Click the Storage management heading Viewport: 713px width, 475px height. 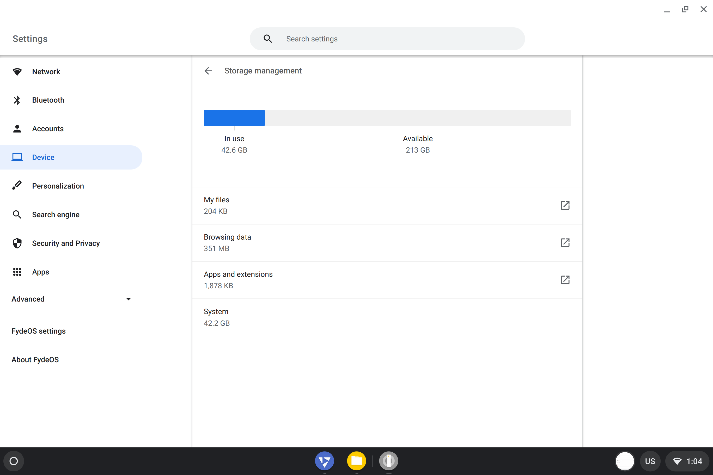[263, 71]
